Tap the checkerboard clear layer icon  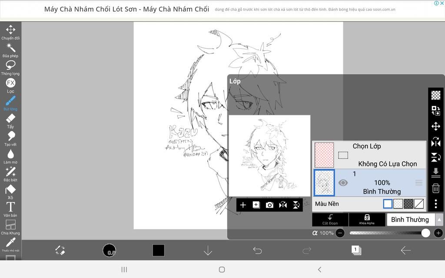(435, 95)
